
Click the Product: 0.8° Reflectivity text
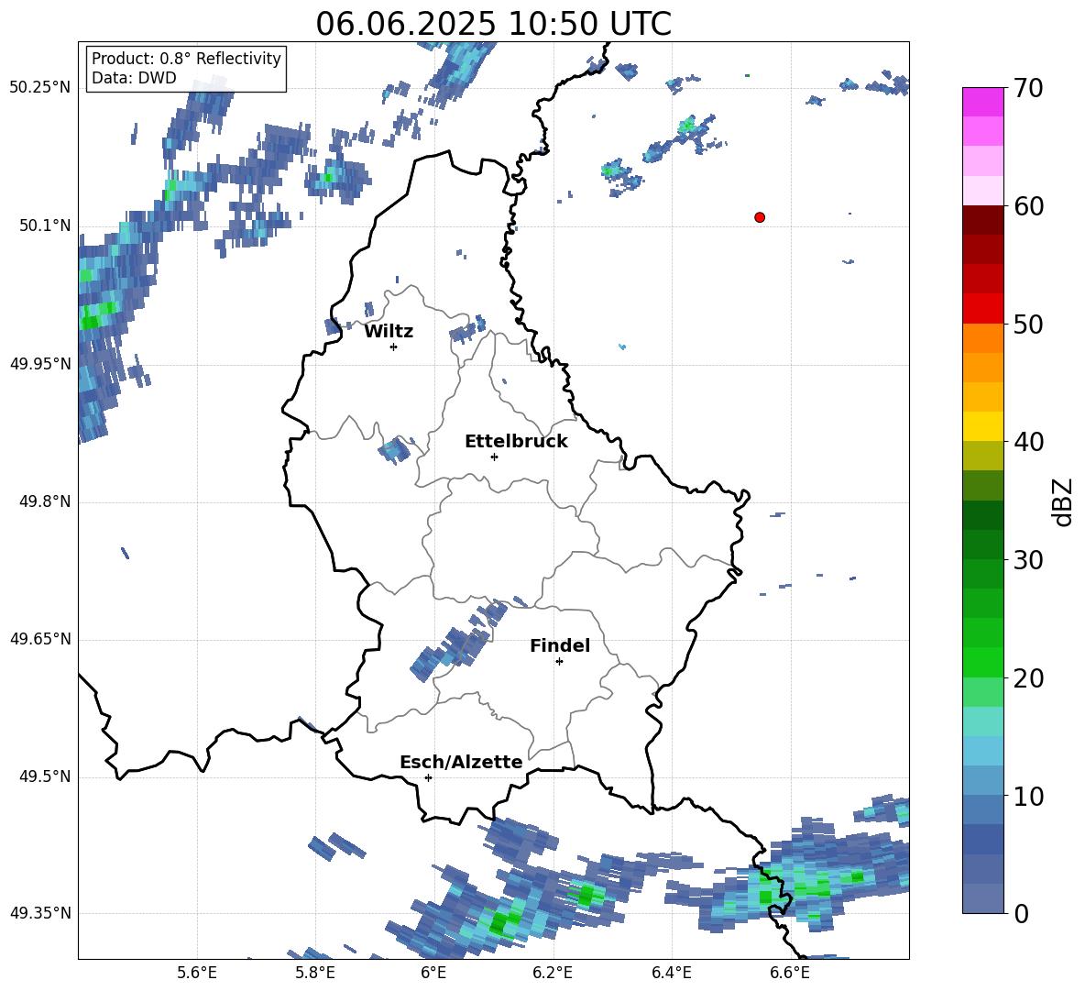click(x=186, y=59)
